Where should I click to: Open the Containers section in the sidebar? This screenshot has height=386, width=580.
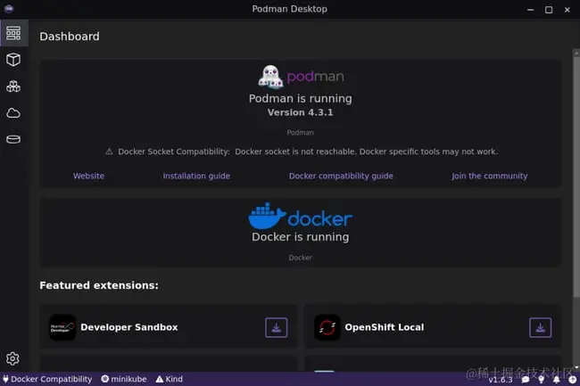click(x=13, y=60)
